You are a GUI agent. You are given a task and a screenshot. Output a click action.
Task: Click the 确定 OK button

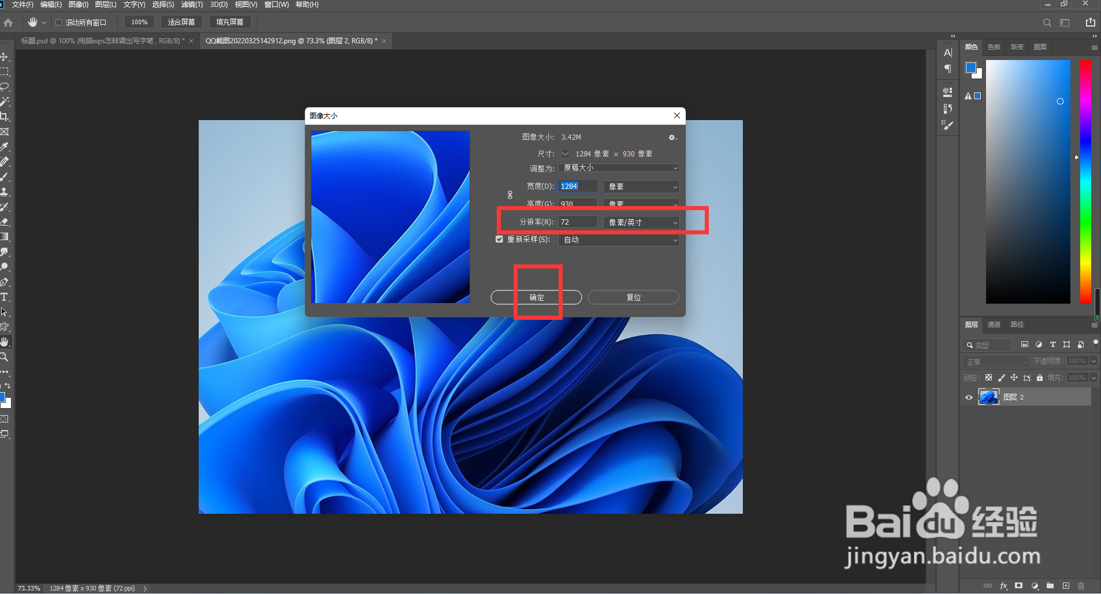coord(536,297)
